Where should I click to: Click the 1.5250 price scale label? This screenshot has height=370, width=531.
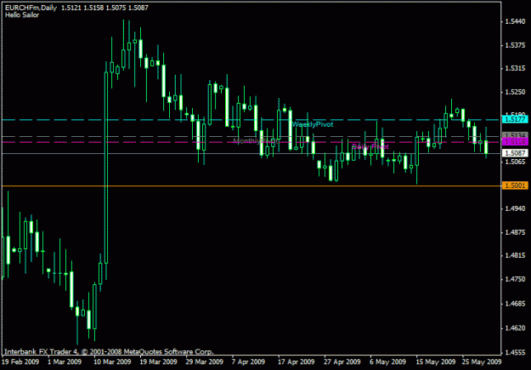[515, 92]
